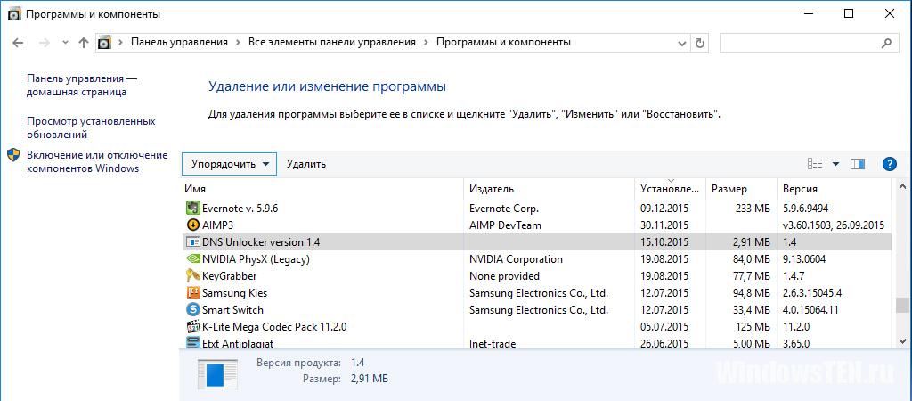Click the K-Lite Mega Codec Pack icon
912x401 pixels.
point(192,326)
